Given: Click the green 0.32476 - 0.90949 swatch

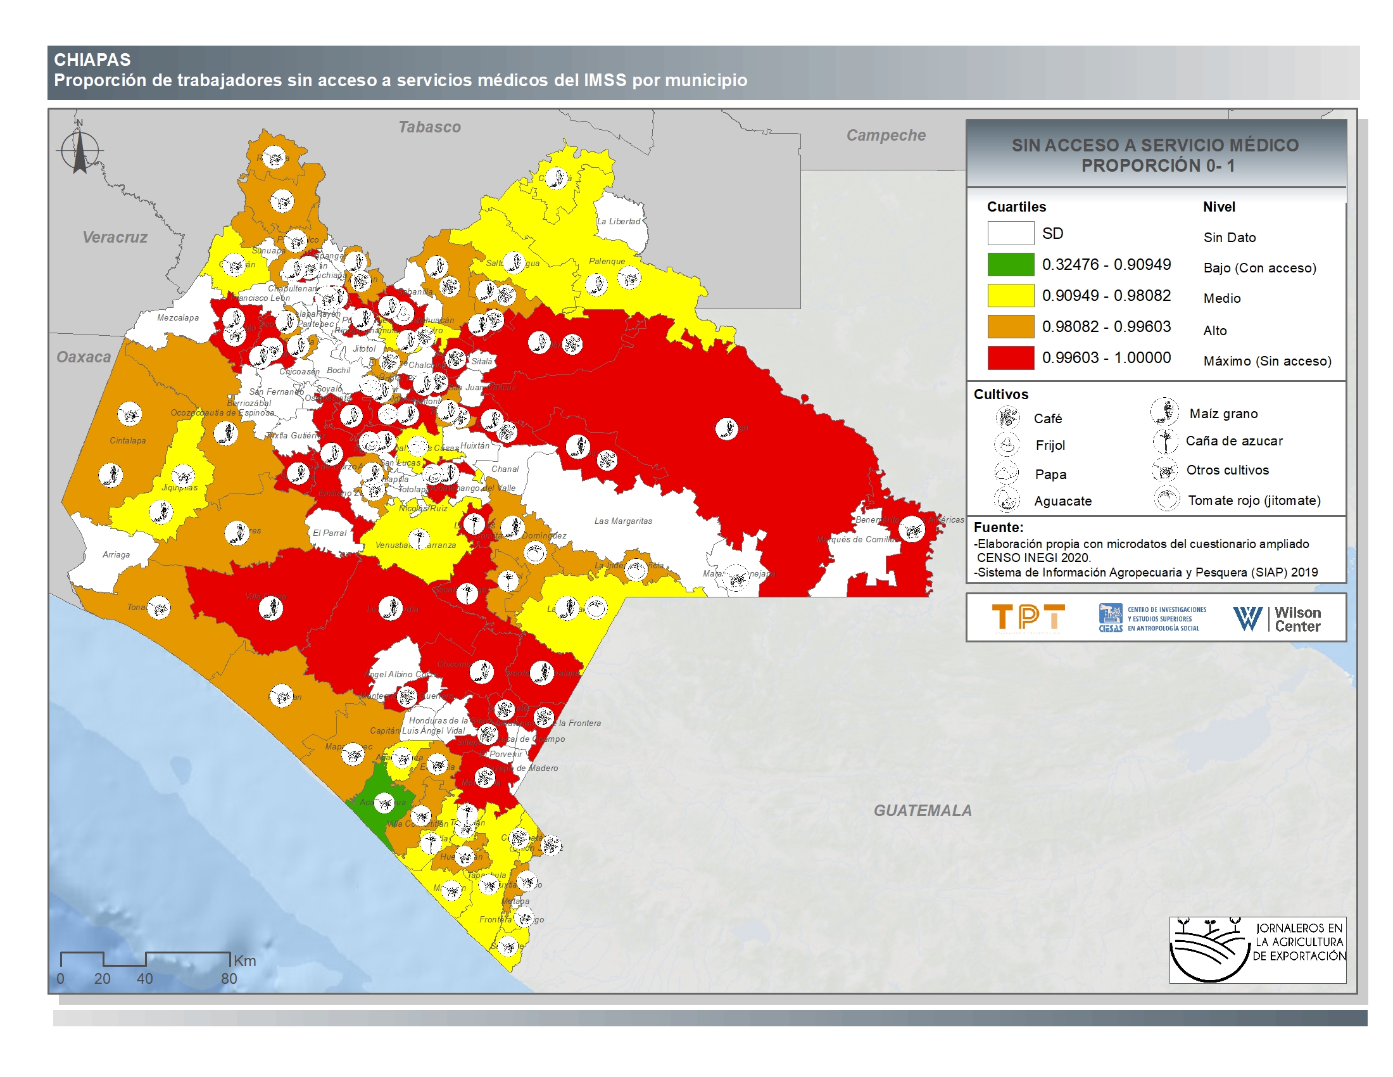Looking at the screenshot, I should tap(1011, 264).
